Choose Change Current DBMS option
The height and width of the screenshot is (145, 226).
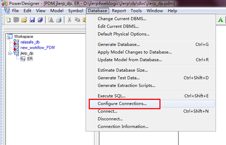tap(122, 19)
